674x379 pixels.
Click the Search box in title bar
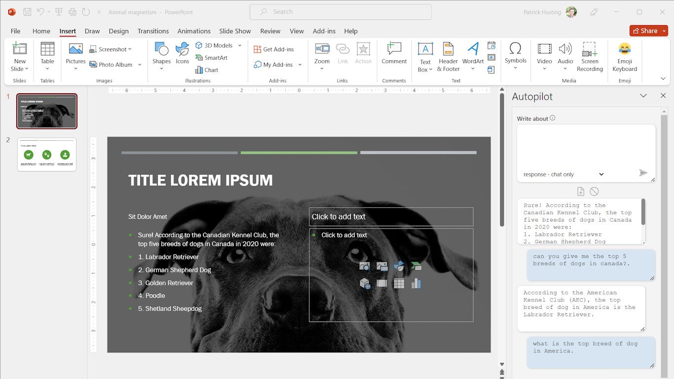click(340, 12)
